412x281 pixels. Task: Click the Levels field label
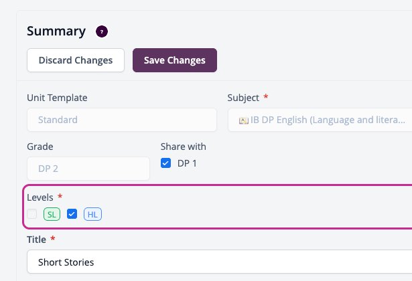tap(40, 197)
